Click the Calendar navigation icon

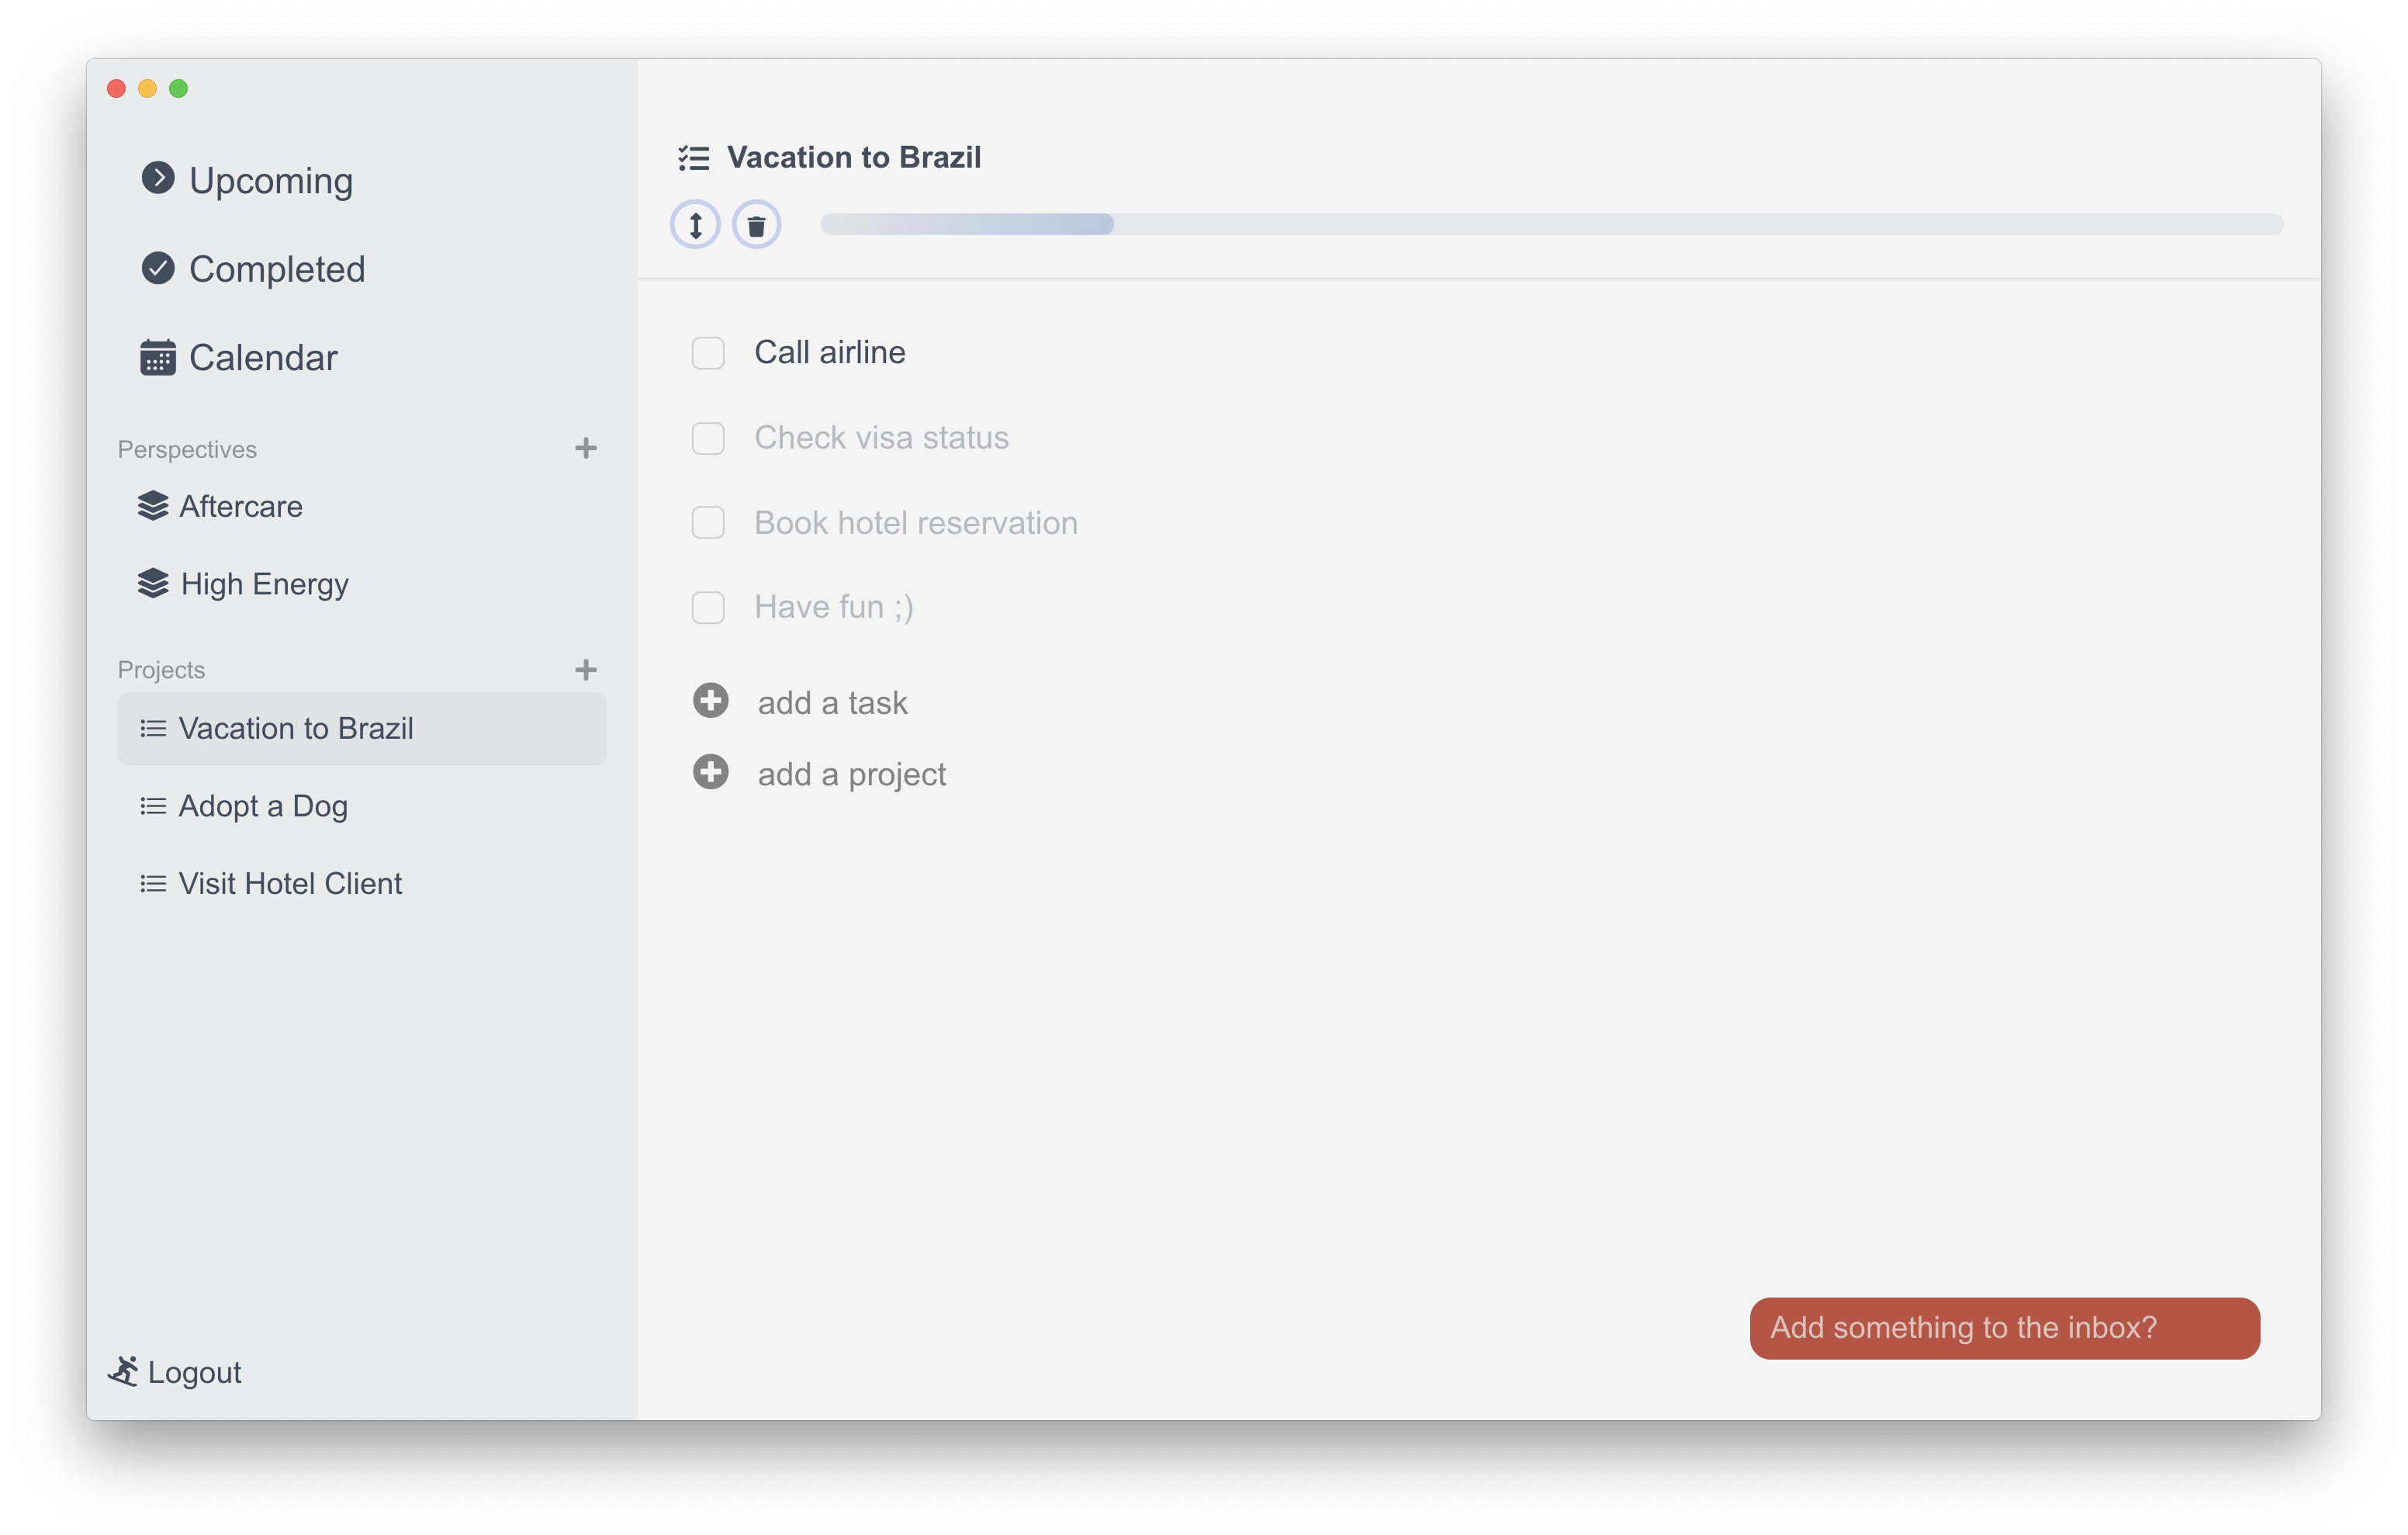pos(156,359)
